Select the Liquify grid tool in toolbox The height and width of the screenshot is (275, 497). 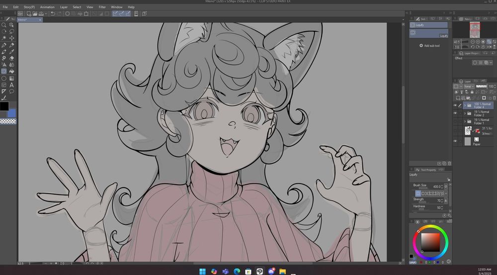click(x=4, y=71)
